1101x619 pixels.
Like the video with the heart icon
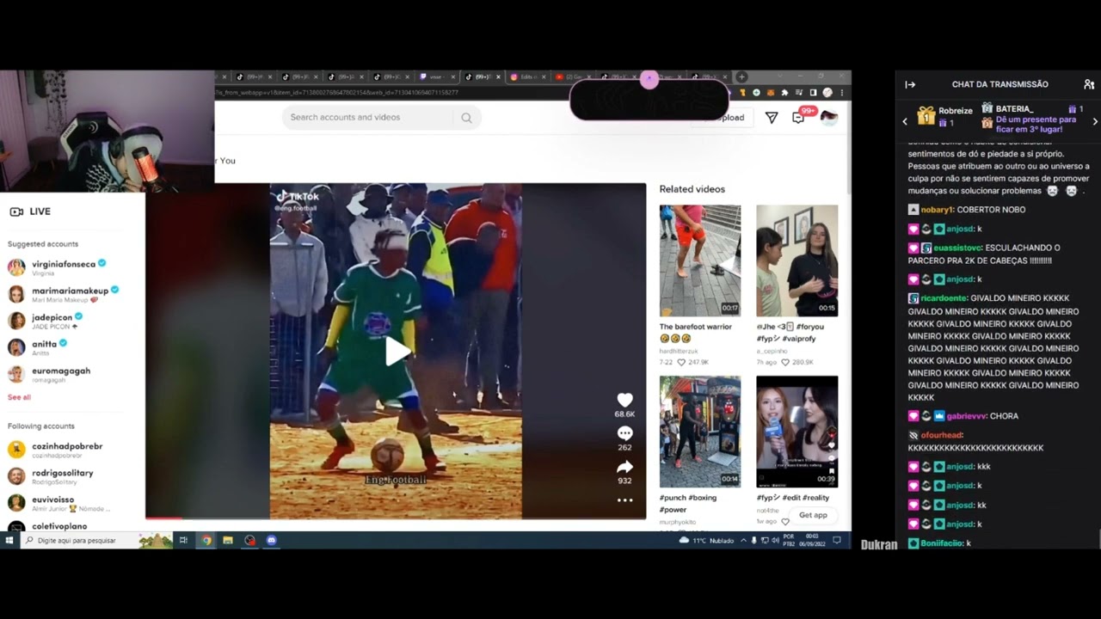tap(625, 400)
